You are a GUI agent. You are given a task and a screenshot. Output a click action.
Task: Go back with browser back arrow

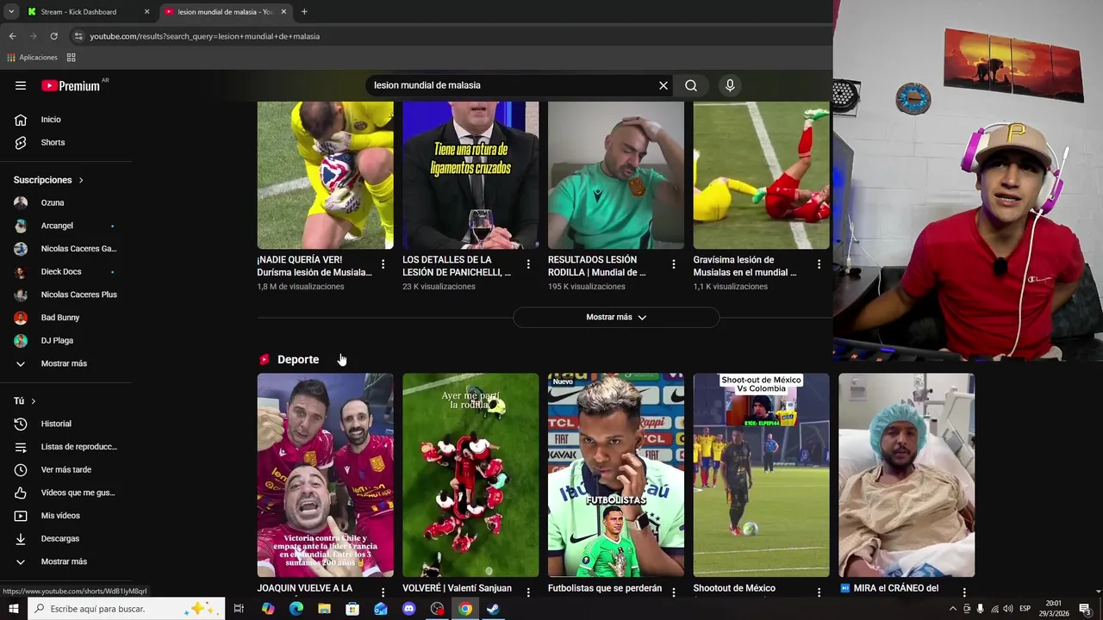(x=12, y=36)
